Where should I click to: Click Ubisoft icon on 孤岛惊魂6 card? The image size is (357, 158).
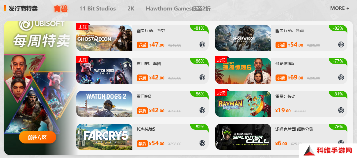[x=341, y=77]
